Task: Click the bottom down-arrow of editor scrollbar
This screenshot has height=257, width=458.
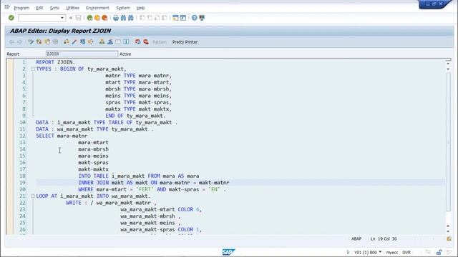Action: (448, 231)
